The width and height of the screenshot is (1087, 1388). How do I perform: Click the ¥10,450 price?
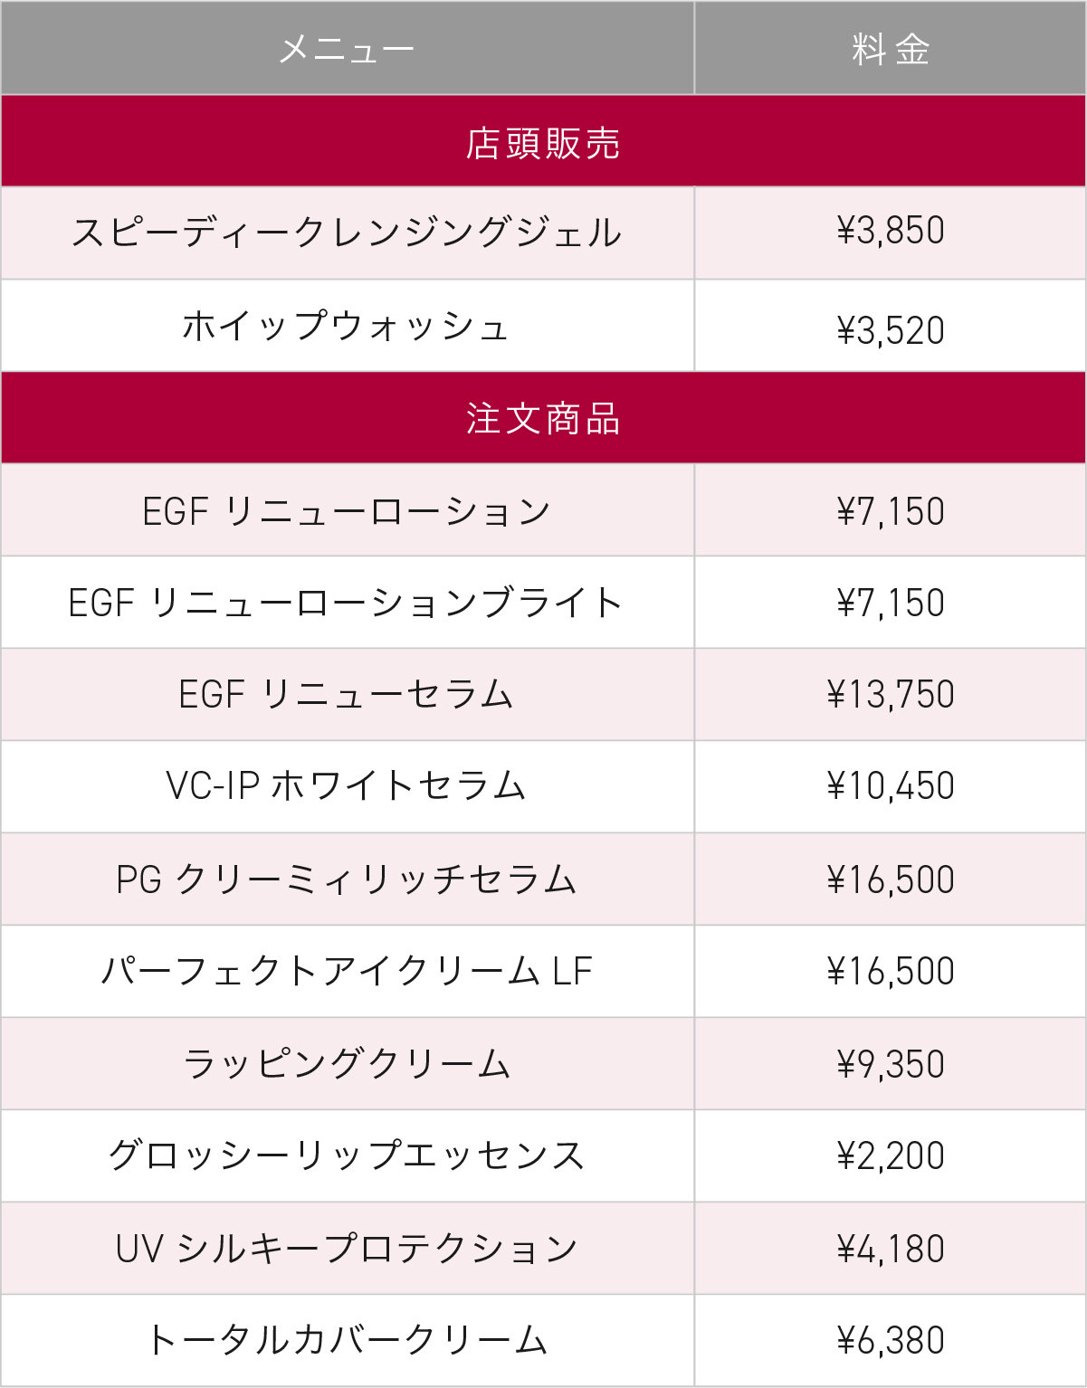(x=890, y=786)
